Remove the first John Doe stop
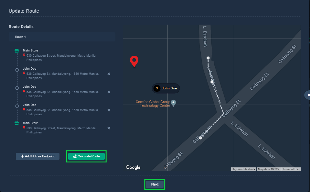The height and width of the screenshot is (192, 310). coord(109,74)
